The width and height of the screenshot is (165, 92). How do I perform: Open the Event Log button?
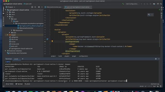155,84
